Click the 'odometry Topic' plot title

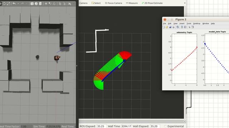tap(184, 32)
